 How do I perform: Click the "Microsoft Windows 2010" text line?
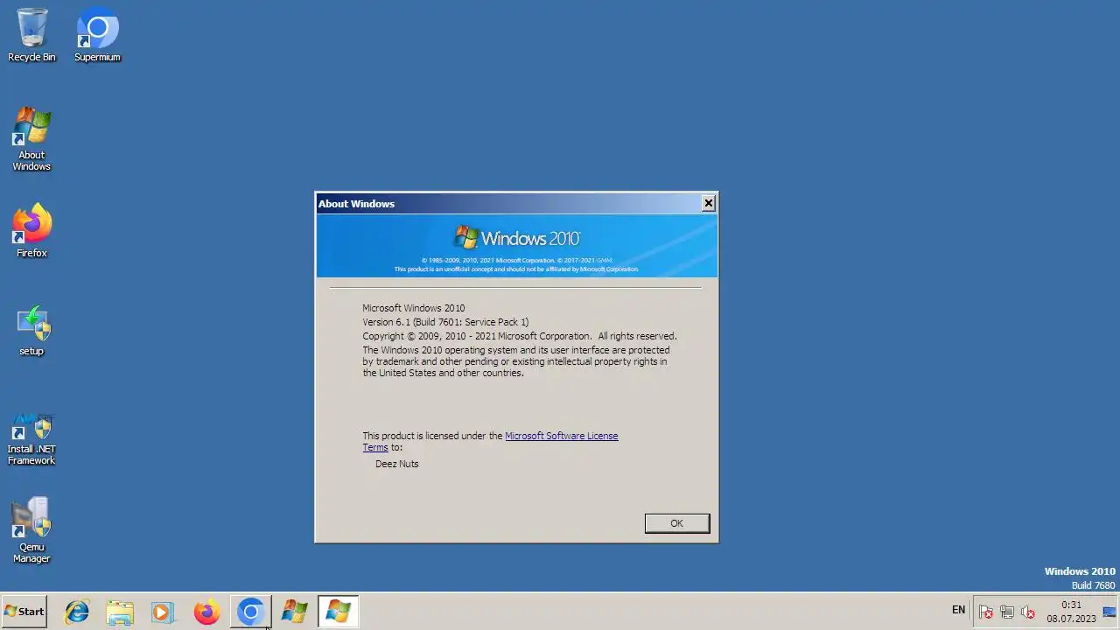(414, 308)
